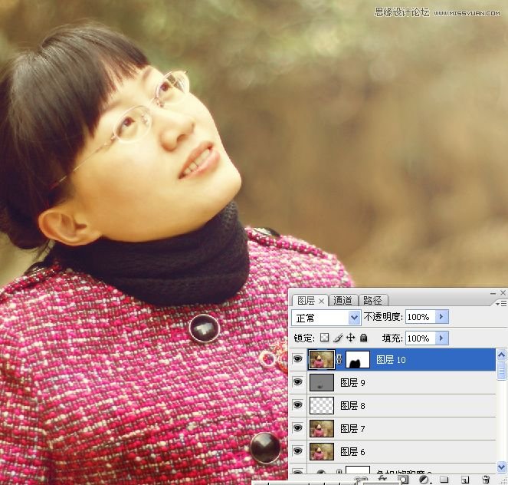
Task: Click the lock position move icon
Action: (351, 338)
